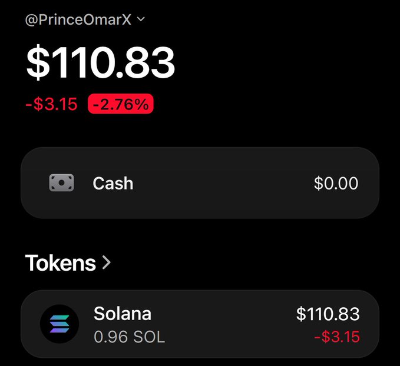Viewport: 400px width, 366px height.
Task: Expand the Tokens section chevron arrow
Action: pos(107,263)
